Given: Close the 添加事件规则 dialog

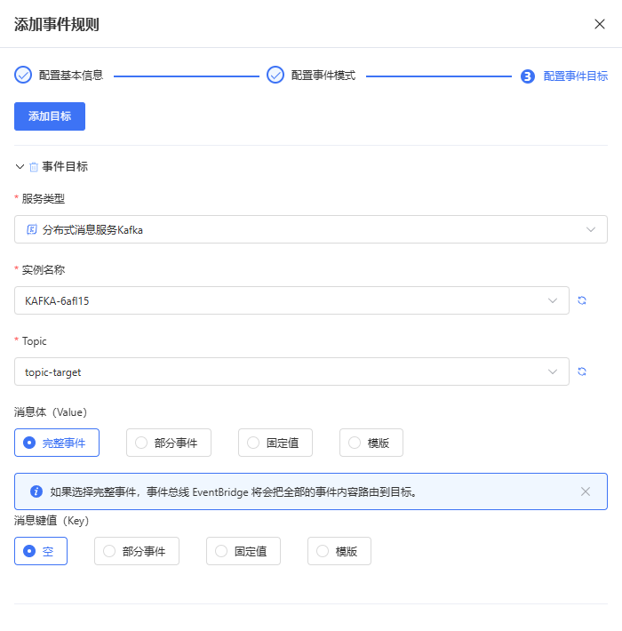Looking at the screenshot, I should (x=600, y=24).
